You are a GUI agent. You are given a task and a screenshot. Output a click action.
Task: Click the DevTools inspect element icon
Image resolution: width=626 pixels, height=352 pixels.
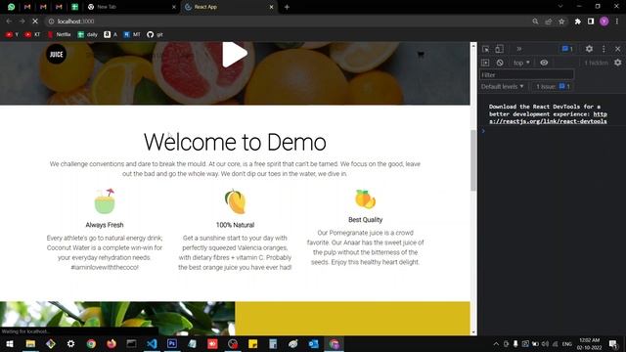(x=485, y=49)
